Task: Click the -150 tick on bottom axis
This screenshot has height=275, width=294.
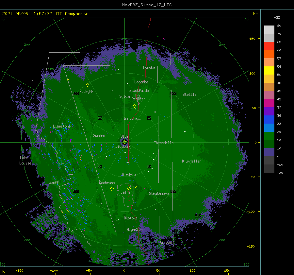Action: click(19, 270)
